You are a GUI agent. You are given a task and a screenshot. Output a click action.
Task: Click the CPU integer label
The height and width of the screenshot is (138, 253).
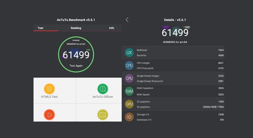click(143, 63)
